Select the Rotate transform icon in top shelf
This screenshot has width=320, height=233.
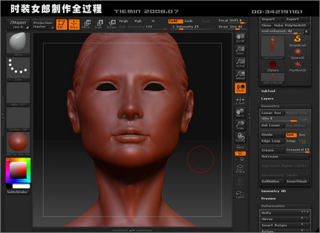coord(112,24)
